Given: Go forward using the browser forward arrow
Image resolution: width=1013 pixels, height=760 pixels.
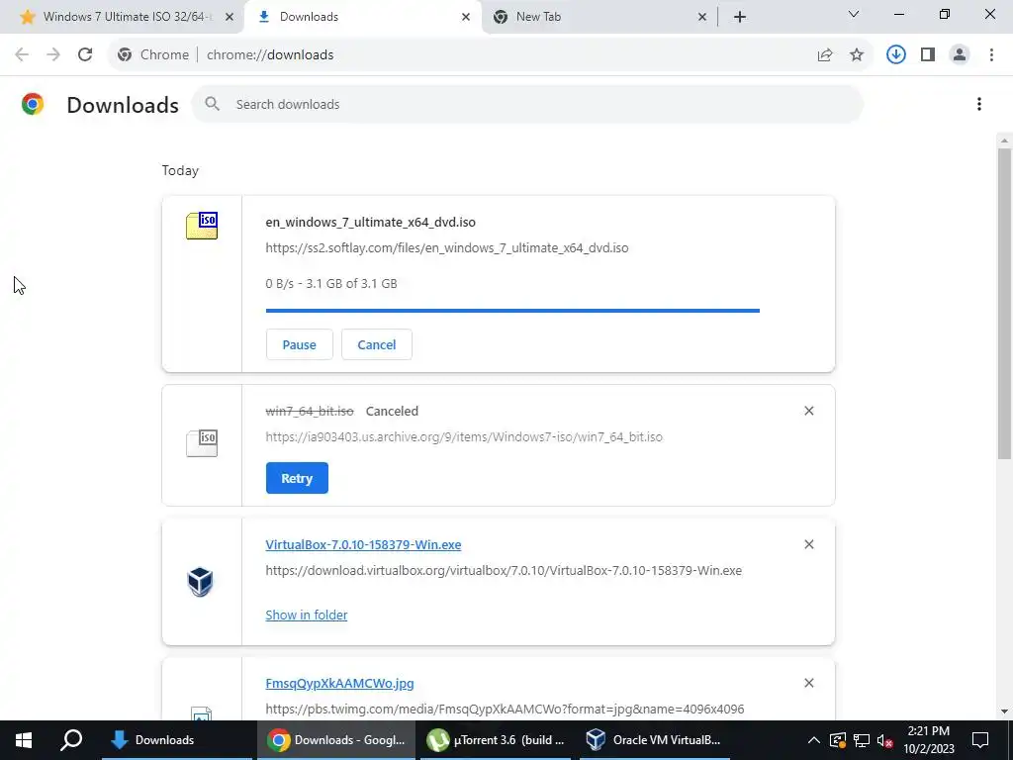Looking at the screenshot, I should click(x=53, y=54).
